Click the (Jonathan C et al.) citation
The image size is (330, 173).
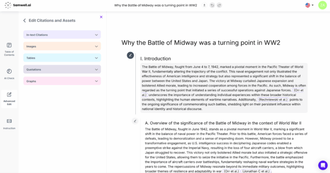[x=256, y=171]
